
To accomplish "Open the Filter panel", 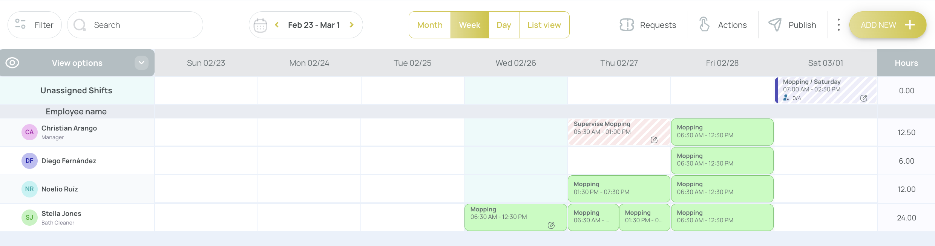I will pyautogui.click(x=35, y=25).
